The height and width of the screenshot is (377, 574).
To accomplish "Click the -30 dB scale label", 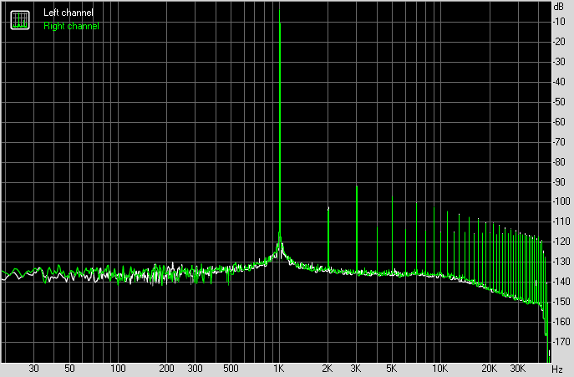I will pos(559,62).
